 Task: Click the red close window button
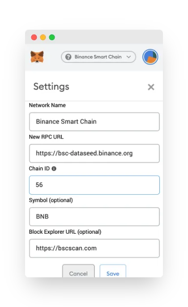34,37
